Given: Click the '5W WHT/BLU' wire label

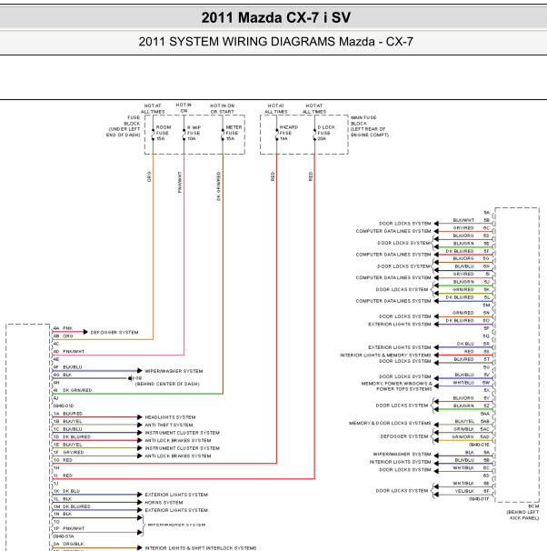Looking at the screenshot, I should click(x=471, y=382).
